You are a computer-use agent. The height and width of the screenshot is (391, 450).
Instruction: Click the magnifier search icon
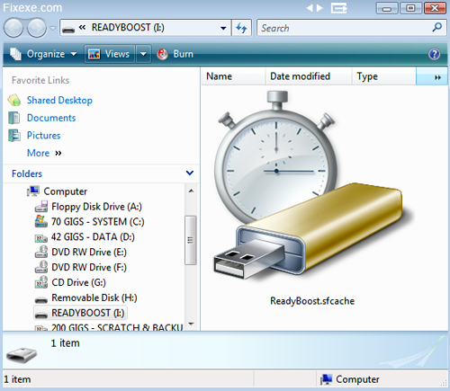coord(437,27)
